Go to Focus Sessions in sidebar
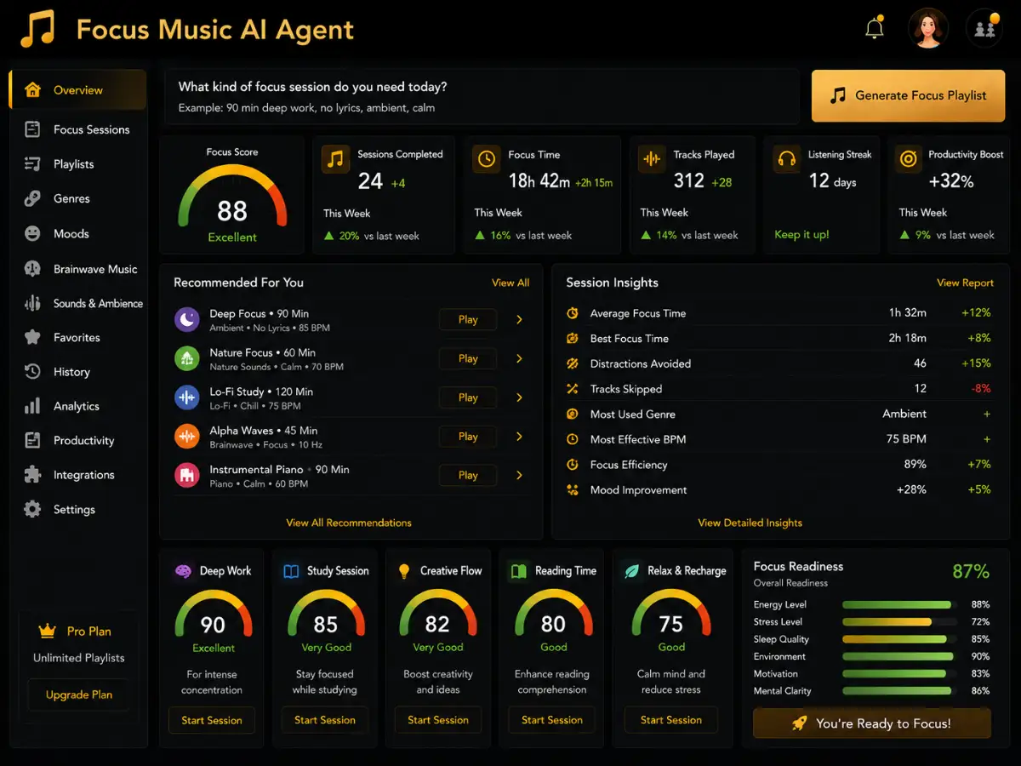Image resolution: width=1021 pixels, height=766 pixels. tap(77, 129)
